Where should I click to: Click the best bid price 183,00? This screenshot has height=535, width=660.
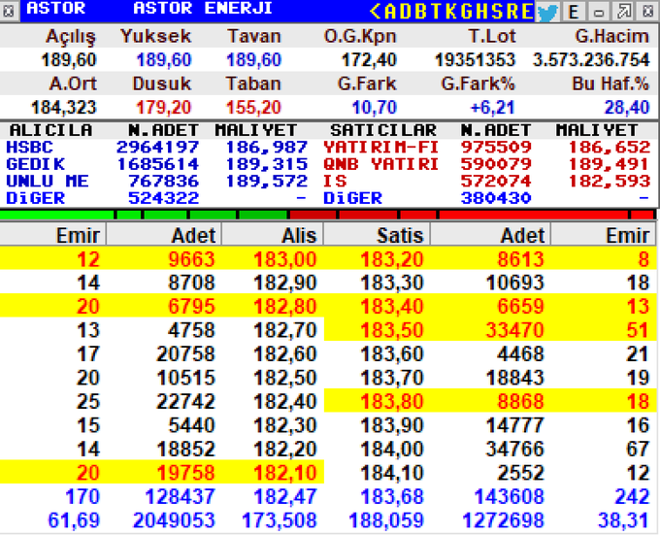[x=285, y=259]
